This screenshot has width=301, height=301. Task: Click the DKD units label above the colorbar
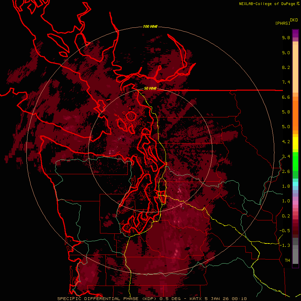[294, 20]
